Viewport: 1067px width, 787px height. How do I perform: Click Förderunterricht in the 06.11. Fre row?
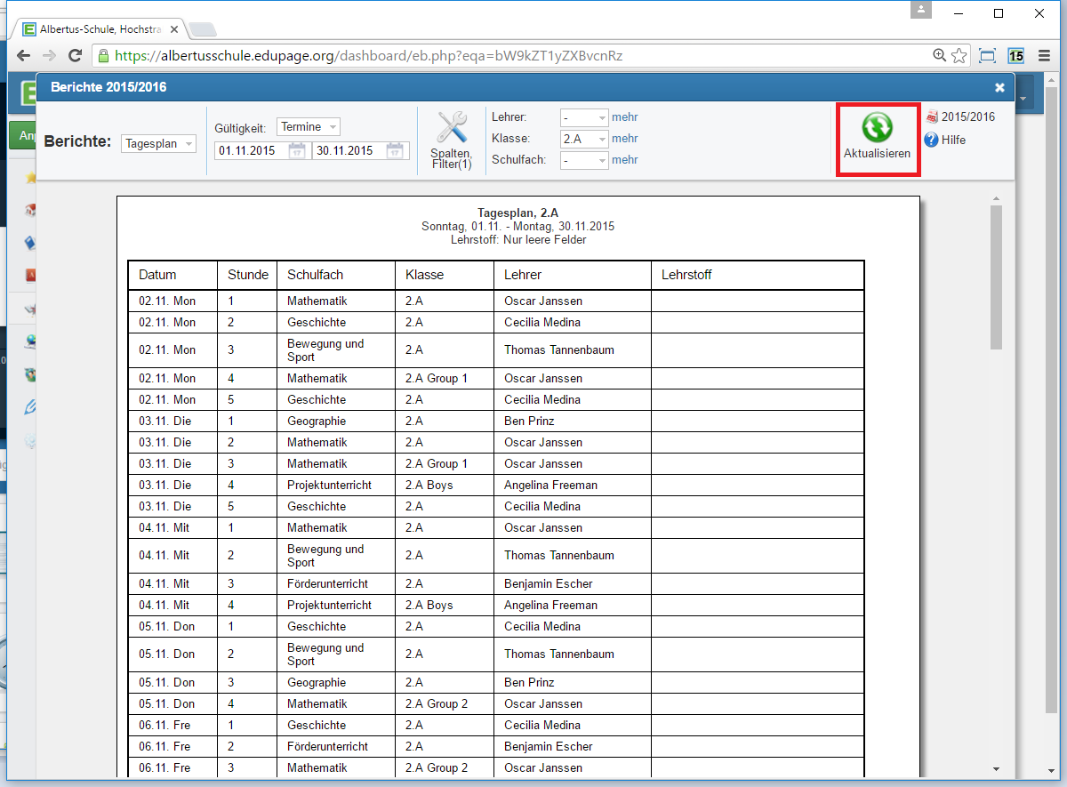click(327, 746)
